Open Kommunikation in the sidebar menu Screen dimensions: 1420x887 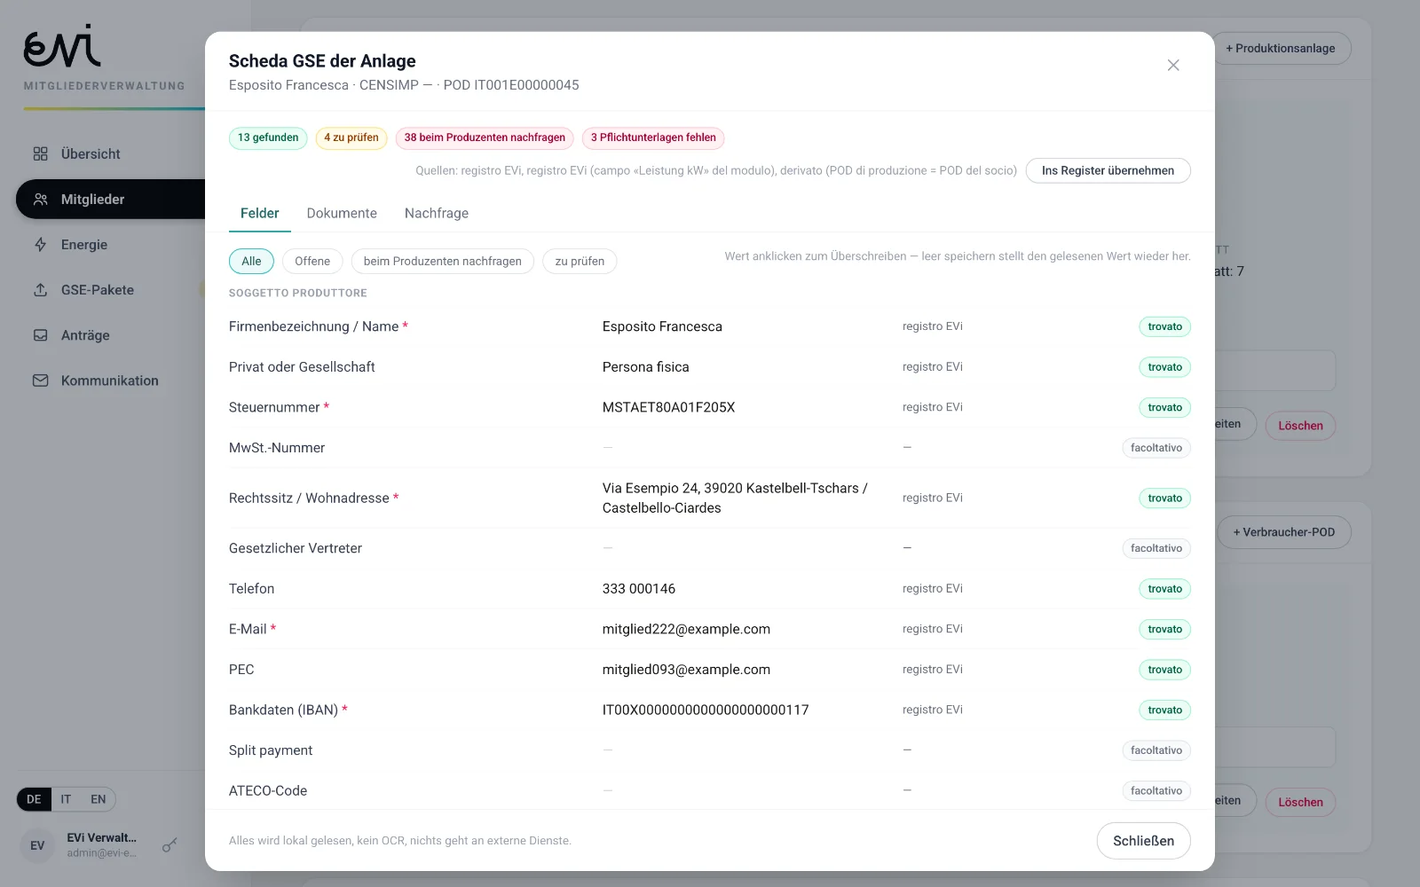click(x=110, y=380)
